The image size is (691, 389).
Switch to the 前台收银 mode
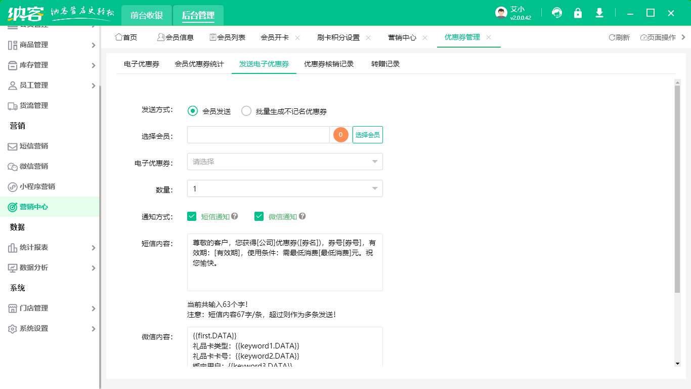click(147, 15)
